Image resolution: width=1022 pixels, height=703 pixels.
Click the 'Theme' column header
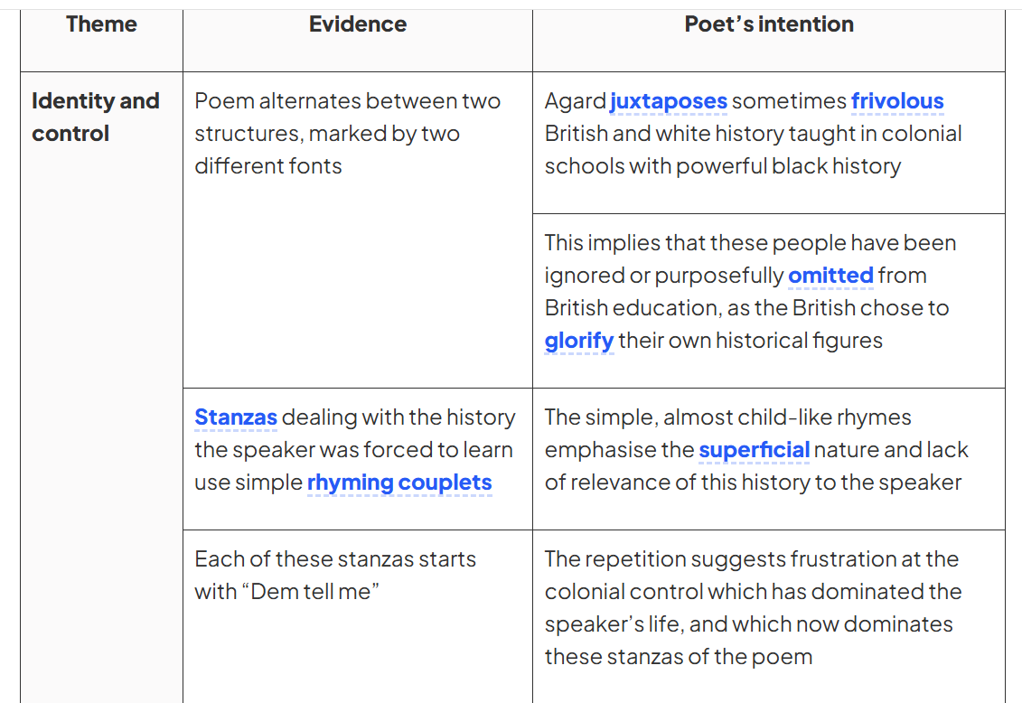(x=102, y=24)
